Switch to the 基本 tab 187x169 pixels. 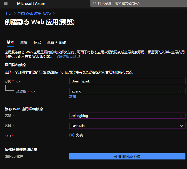10,42
